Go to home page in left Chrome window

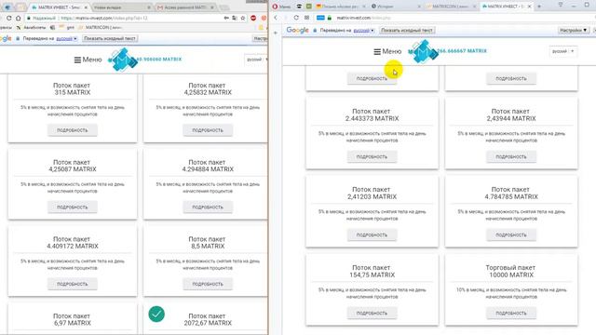point(18,18)
